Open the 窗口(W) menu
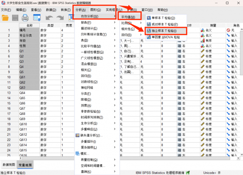Screen dimensions: 243x175 pyautogui.click(x=147, y=10)
